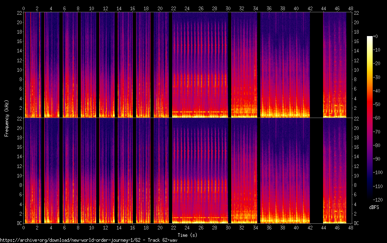Click the 12 tick label on the top time axis

pyautogui.click(x=105, y=8)
